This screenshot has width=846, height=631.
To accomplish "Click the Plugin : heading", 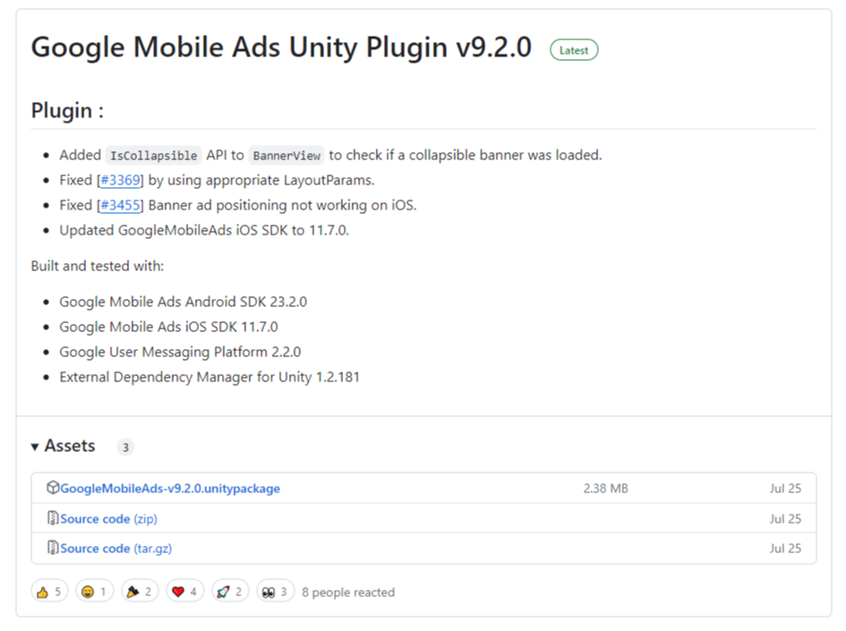I will point(67,111).
